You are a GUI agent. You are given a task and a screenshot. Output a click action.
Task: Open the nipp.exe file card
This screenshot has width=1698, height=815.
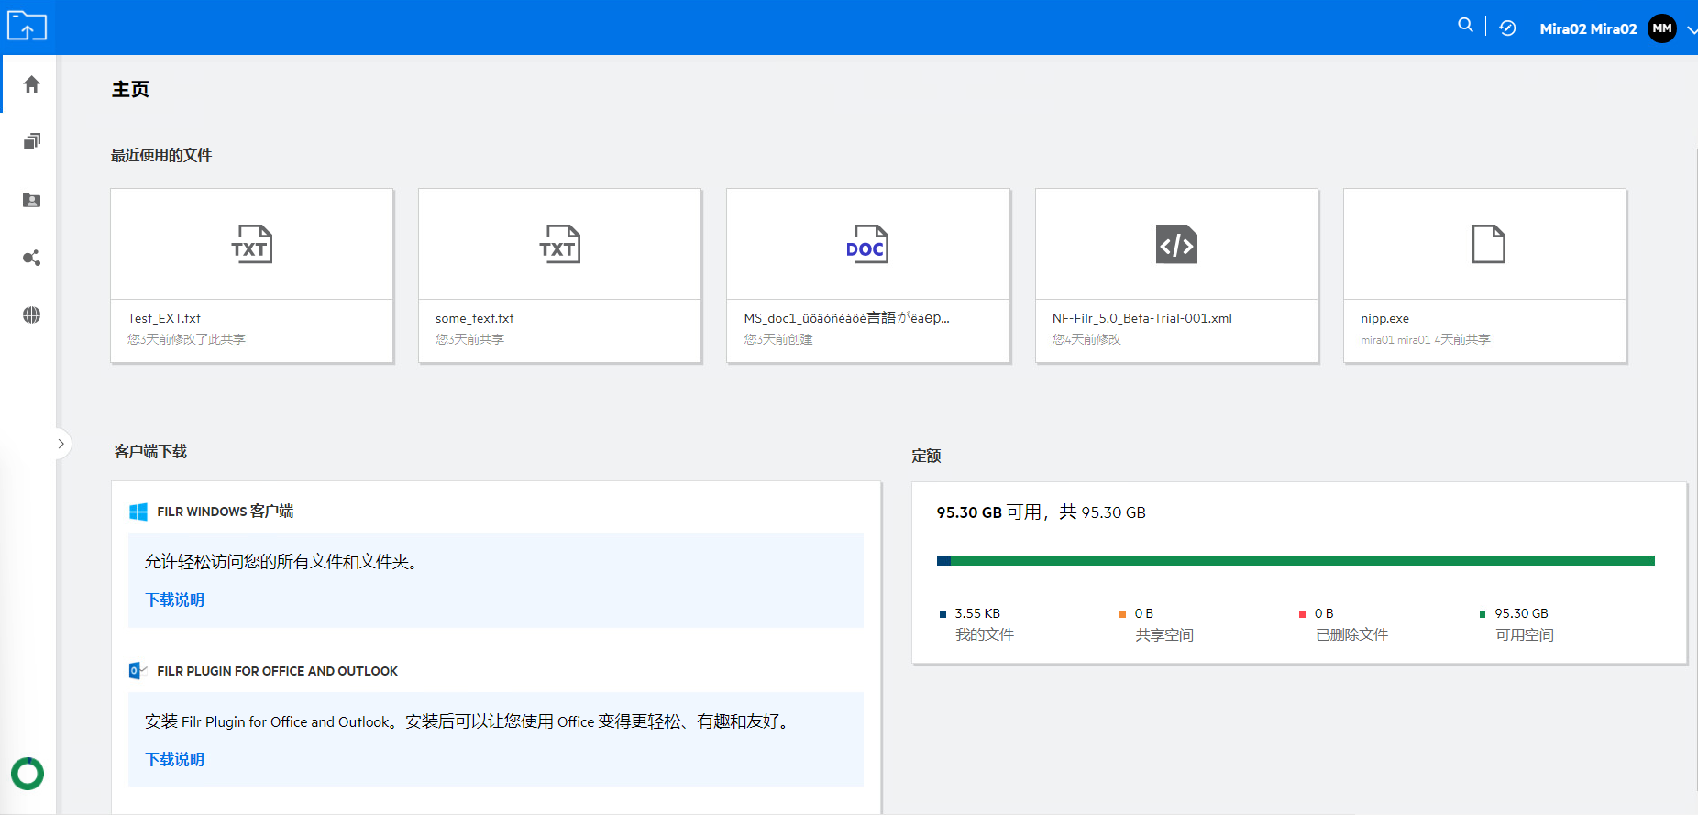[1484, 275]
